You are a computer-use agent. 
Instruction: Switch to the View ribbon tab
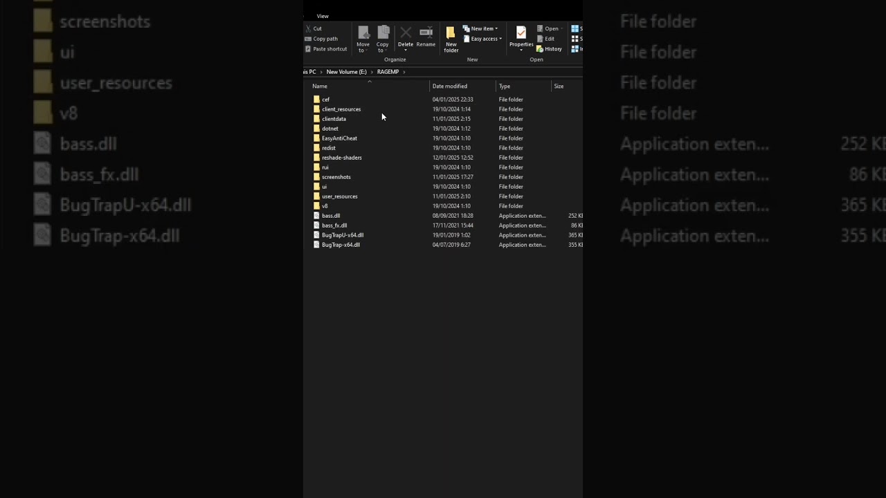(323, 16)
